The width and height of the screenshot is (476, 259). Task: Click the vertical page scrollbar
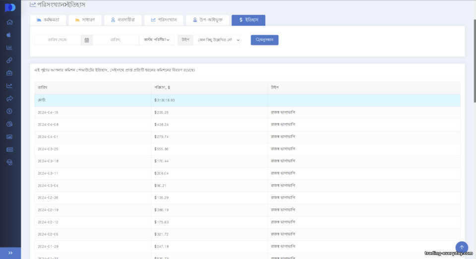point(475,60)
